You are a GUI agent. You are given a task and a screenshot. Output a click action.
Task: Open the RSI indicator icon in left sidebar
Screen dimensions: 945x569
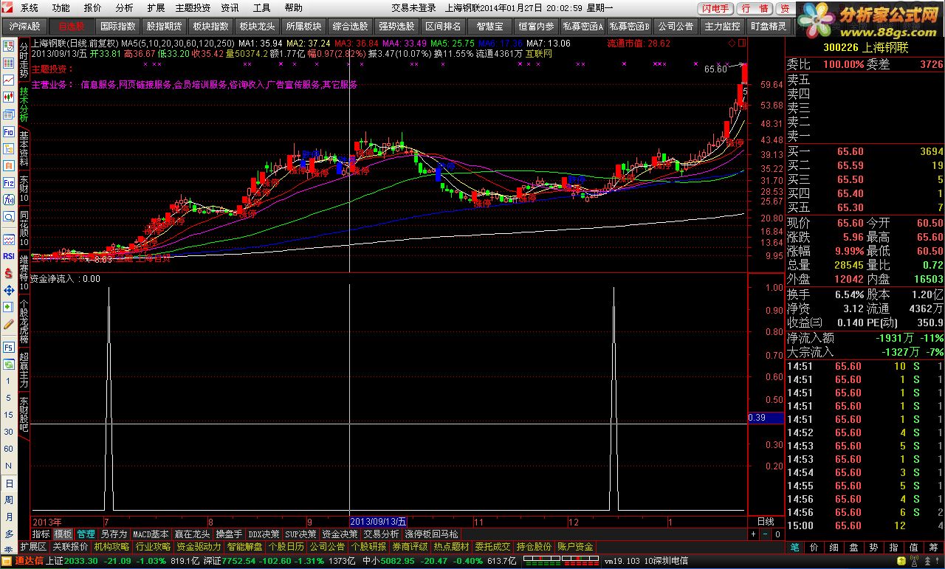[9, 256]
